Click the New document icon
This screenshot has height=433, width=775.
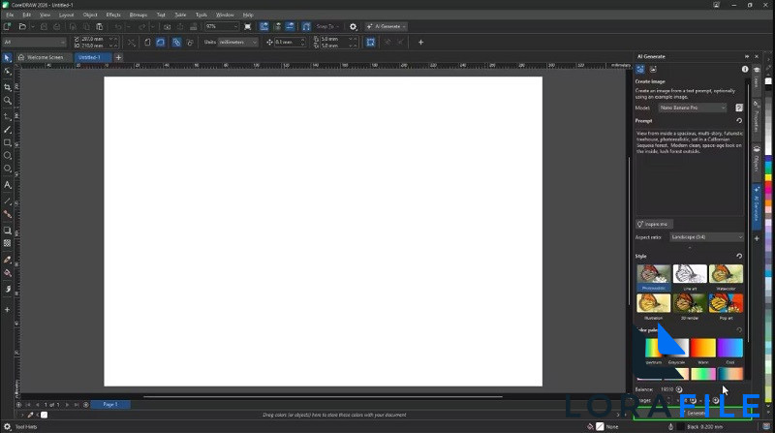coord(7,27)
